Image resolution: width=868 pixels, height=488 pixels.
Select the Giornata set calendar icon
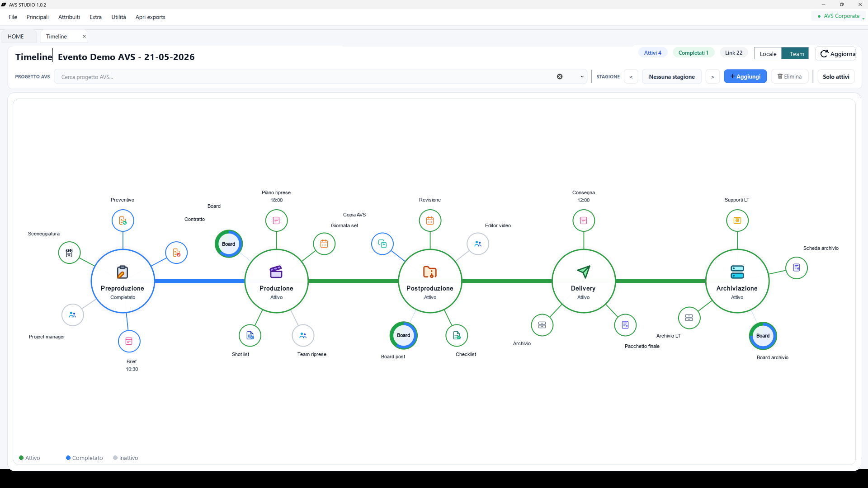click(x=324, y=244)
